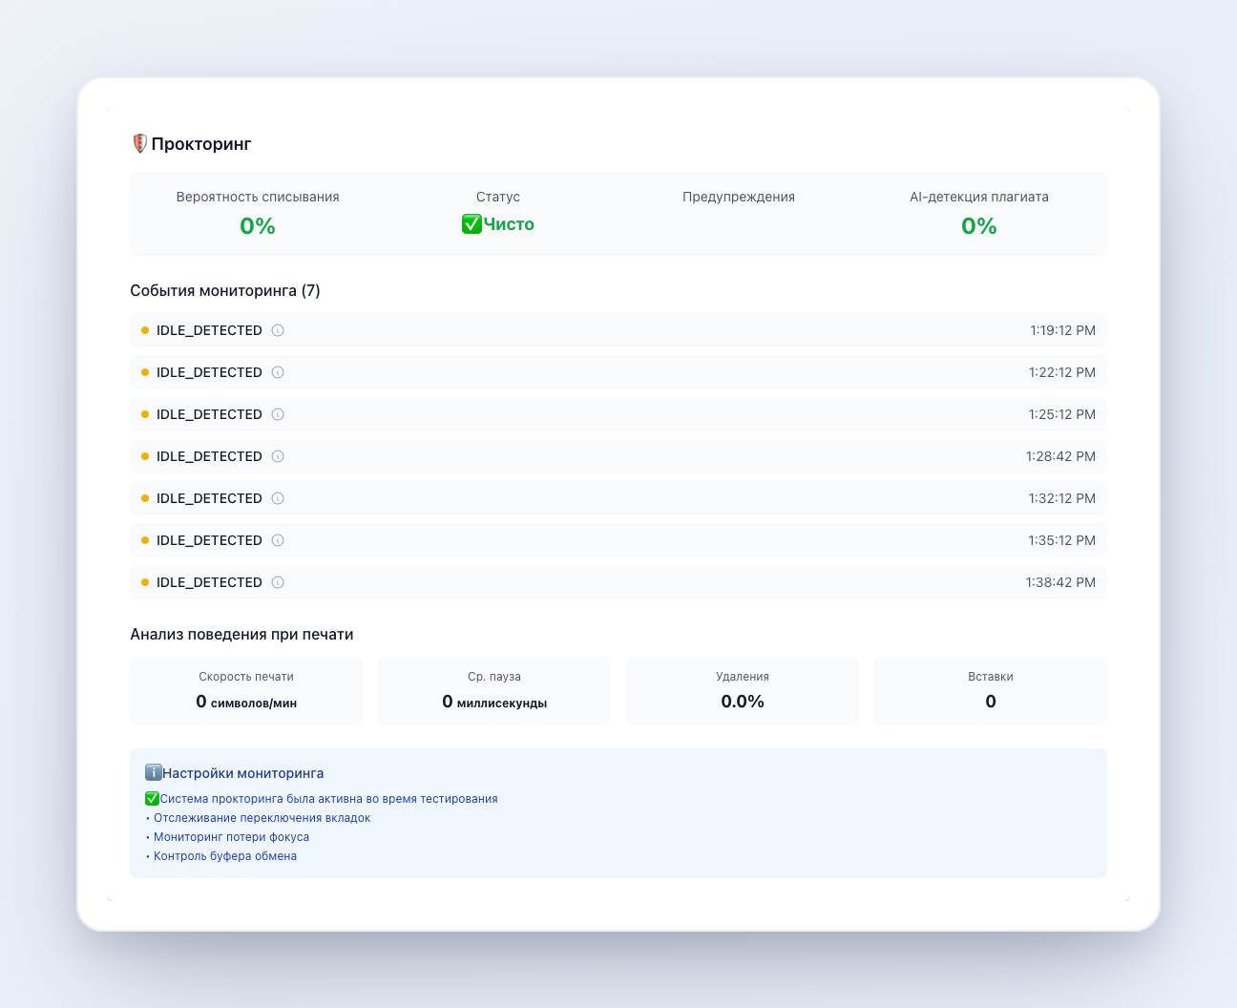Select the IDLE_DETECTED label at 1:32:12 PM
Image resolution: width=1237 pixels, height=1008 pixels.
click(x=209, y=498)
